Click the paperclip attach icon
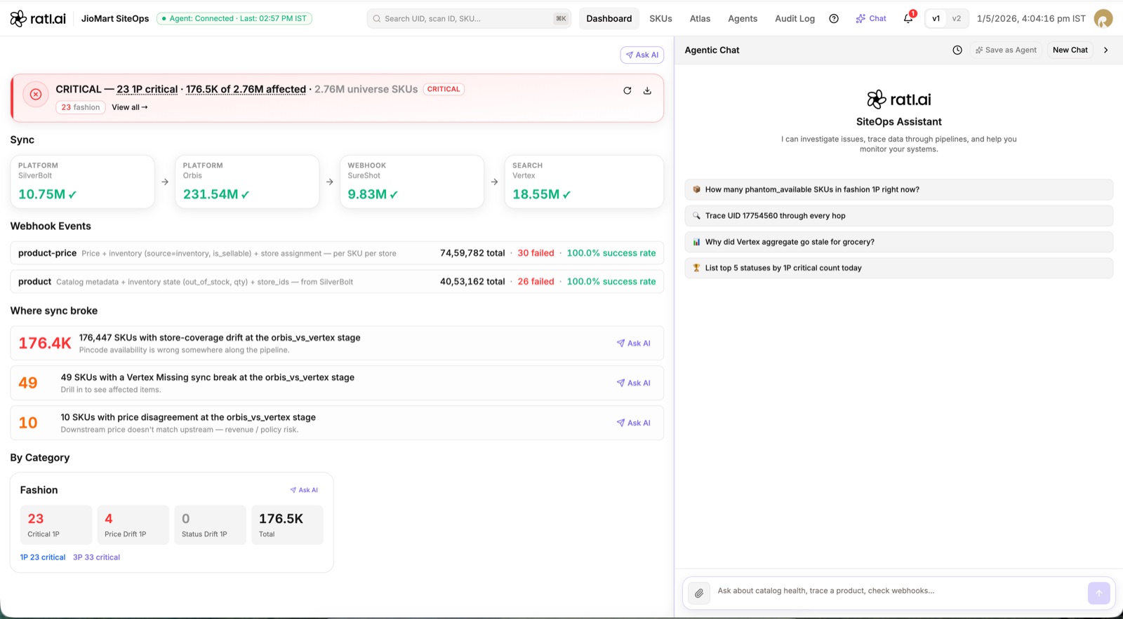 699,593
